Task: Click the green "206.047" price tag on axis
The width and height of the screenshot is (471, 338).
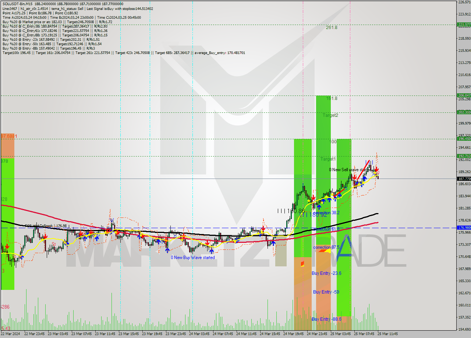Action: point(464,96)
